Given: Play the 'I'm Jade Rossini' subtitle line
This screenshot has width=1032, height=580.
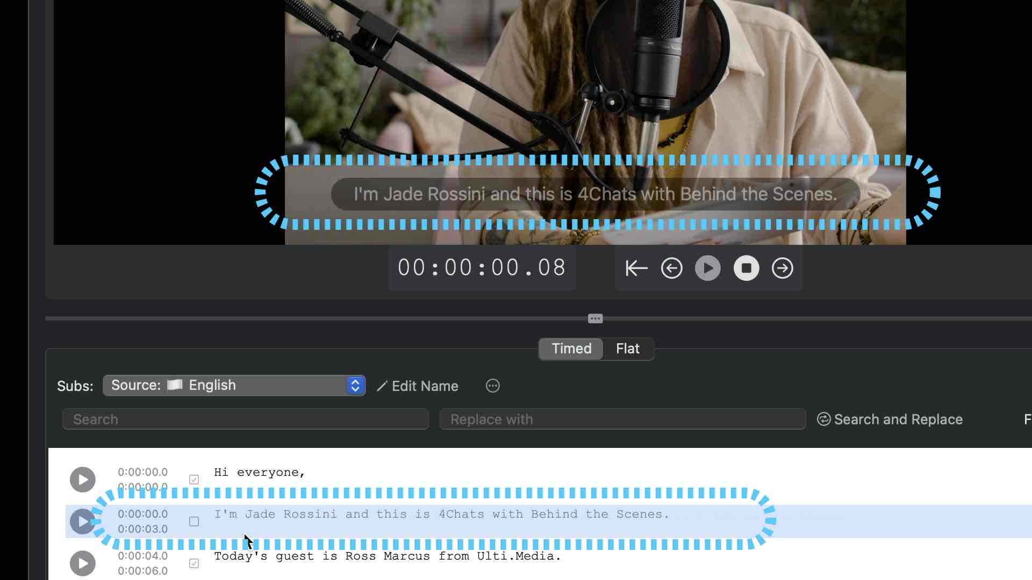Looking at the screenshot, I should pyautogui.click(x=83, y=521).
